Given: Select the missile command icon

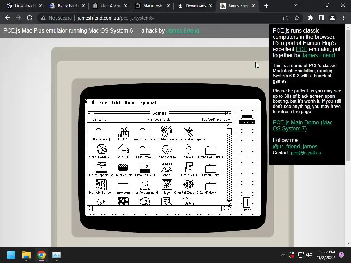Looking at the screenshot, I should [x=145, y=186].
